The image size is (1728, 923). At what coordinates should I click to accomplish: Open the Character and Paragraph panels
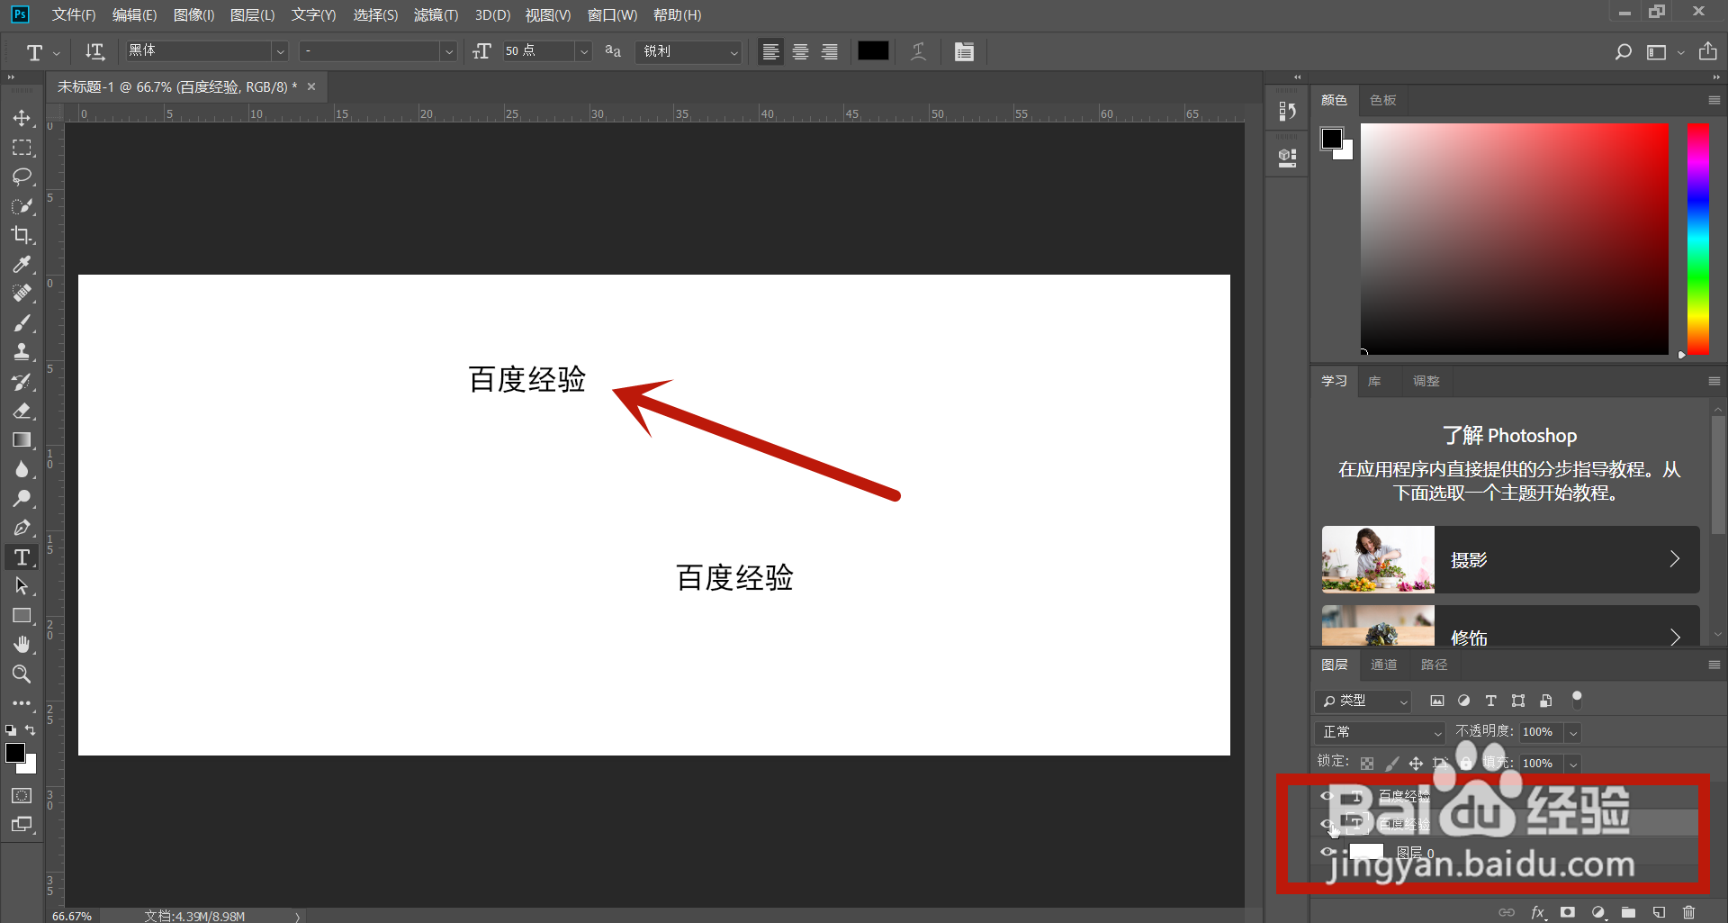964,51
